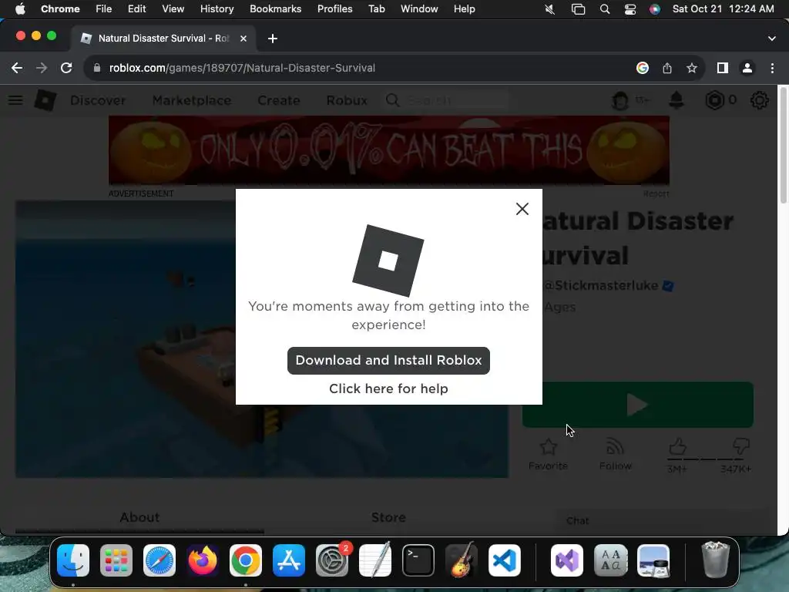Report the advertisement
789x592 pixels.
point(656,193)
